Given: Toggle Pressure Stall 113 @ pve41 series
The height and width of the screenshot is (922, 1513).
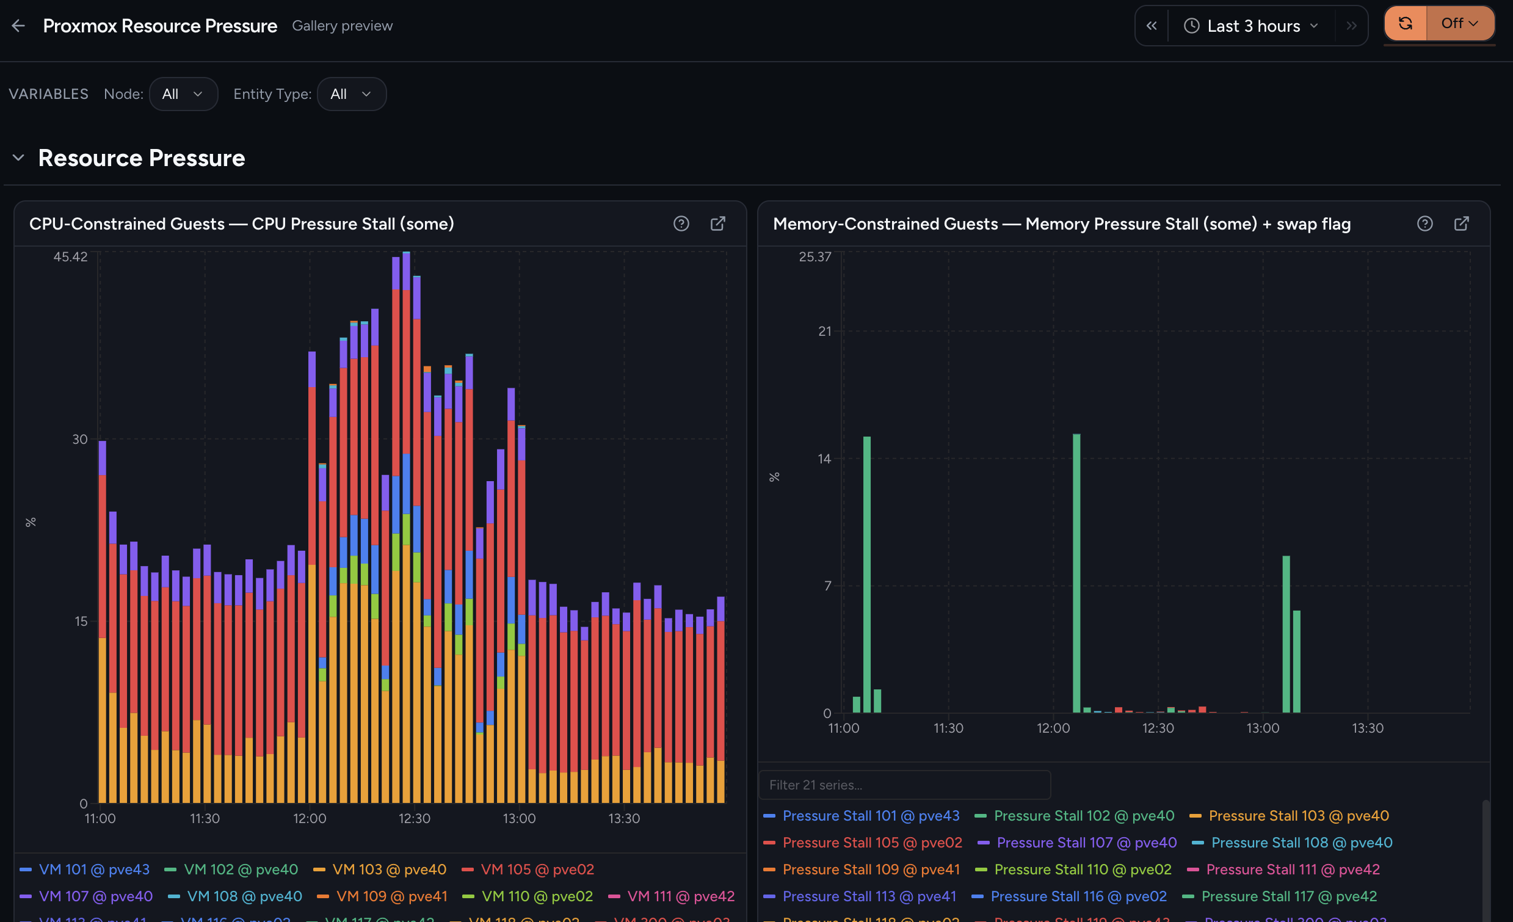Looking at the screenshot, I should [x=860, y=897].
